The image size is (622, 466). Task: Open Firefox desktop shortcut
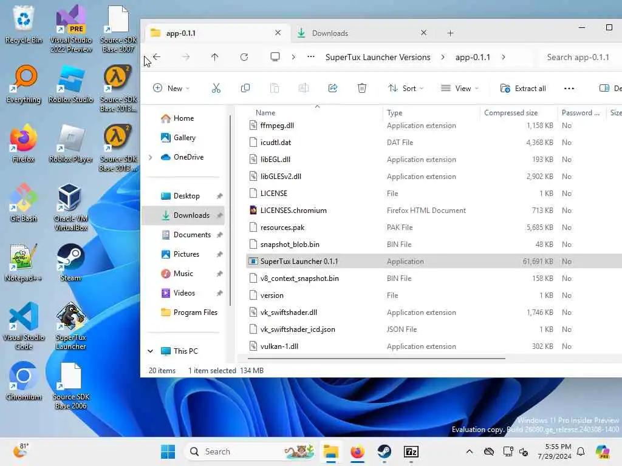pos(24,143)
